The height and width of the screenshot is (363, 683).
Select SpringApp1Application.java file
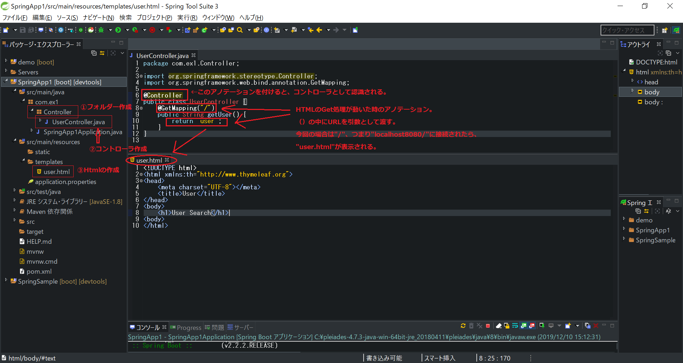pyautogui.click(x=83, y=132)
